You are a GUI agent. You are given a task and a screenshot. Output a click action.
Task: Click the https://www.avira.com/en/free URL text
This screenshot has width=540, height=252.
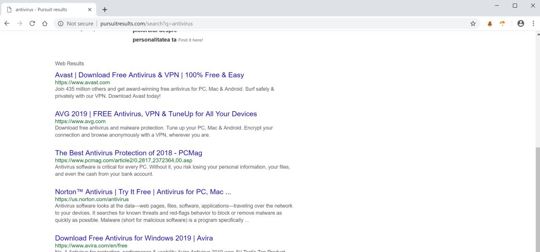coord(91,245)
